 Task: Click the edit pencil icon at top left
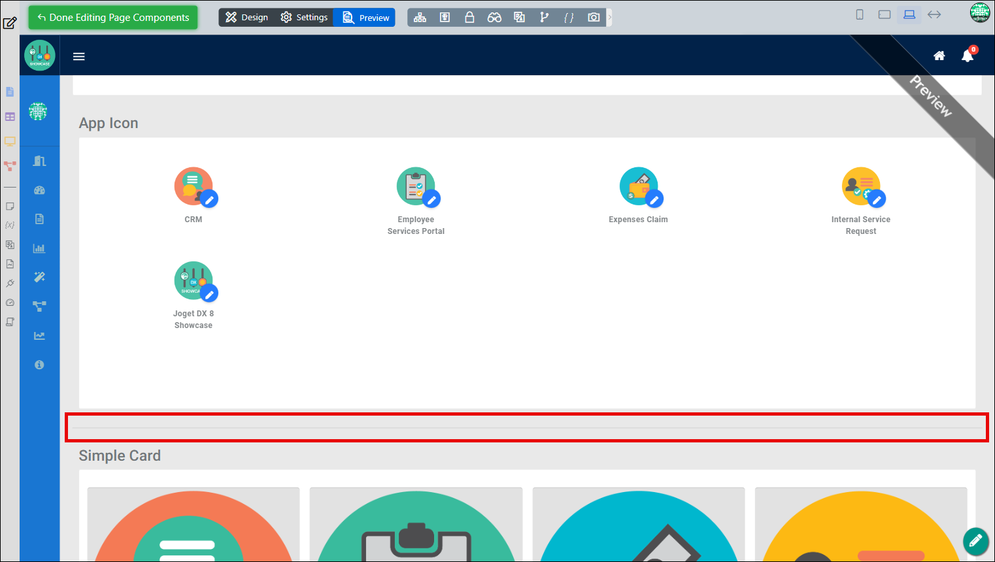pyautogui.click(x=10, y=24)
